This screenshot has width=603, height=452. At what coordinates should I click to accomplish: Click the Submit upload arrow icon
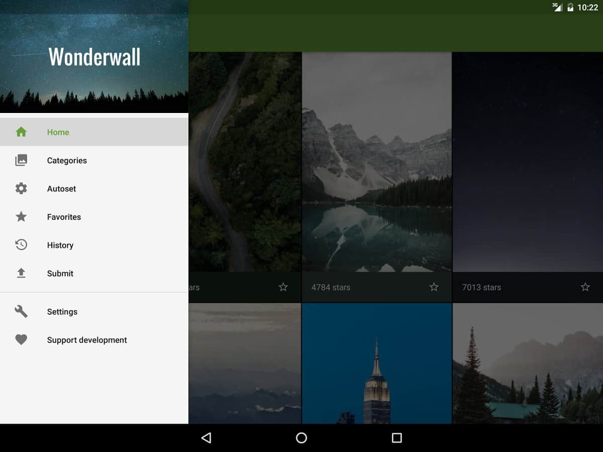coord(21,273)
